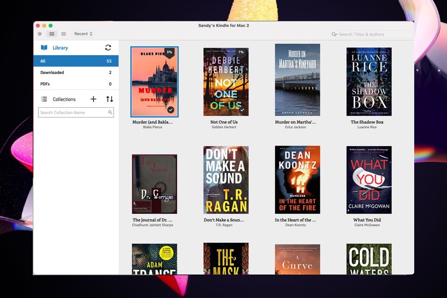Image resolution: width=447 pixels, height=298 pixels.
Task: Add a new collection with plus button
Action: click(93, 99)
